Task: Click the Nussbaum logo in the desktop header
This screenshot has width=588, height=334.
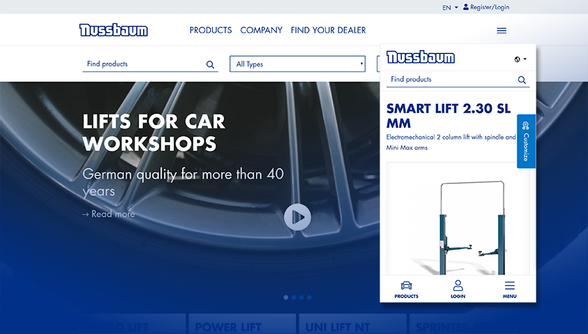Action: (114, 30)
